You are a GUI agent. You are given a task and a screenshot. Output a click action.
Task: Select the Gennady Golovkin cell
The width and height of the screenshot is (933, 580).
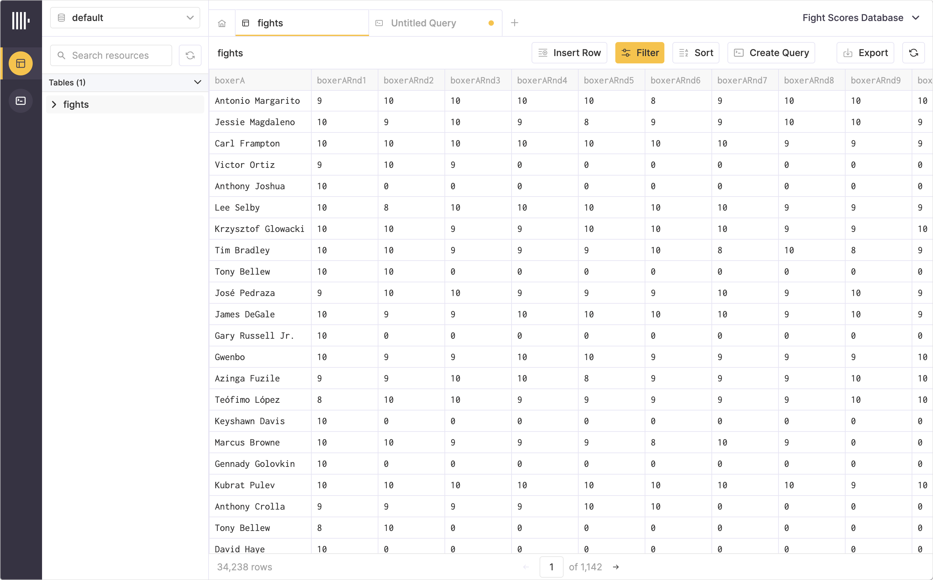(x=260, y=464)
